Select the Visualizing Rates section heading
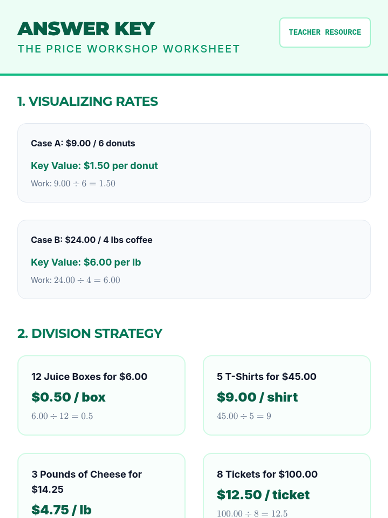This screenshot has width=388, height=518. pyautogui.click(x=88, y=101)
